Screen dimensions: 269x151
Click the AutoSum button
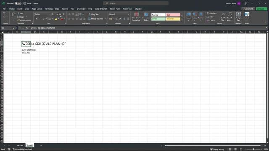[x=211, y=13]
